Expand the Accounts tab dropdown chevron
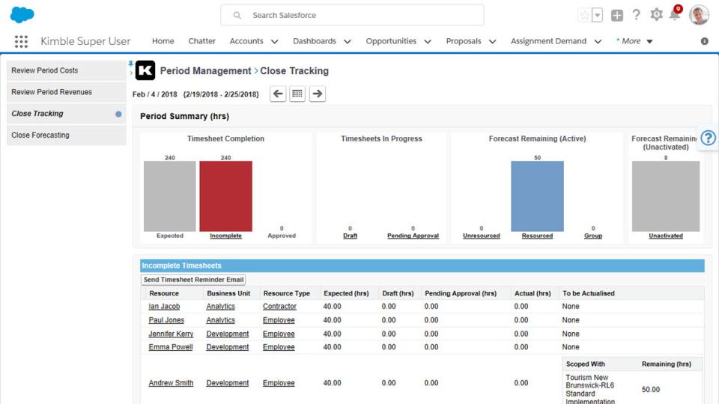719x404 pixels. click(275, 42)
